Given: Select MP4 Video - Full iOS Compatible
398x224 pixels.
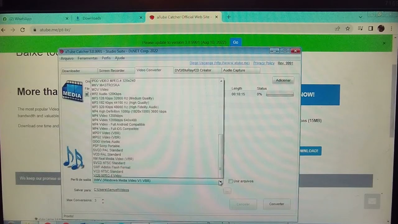Looking at the screenshot, I should point(115,129).
